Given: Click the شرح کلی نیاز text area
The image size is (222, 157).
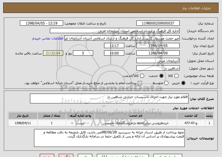Looking at the screenshot, I should pos(109,99).
